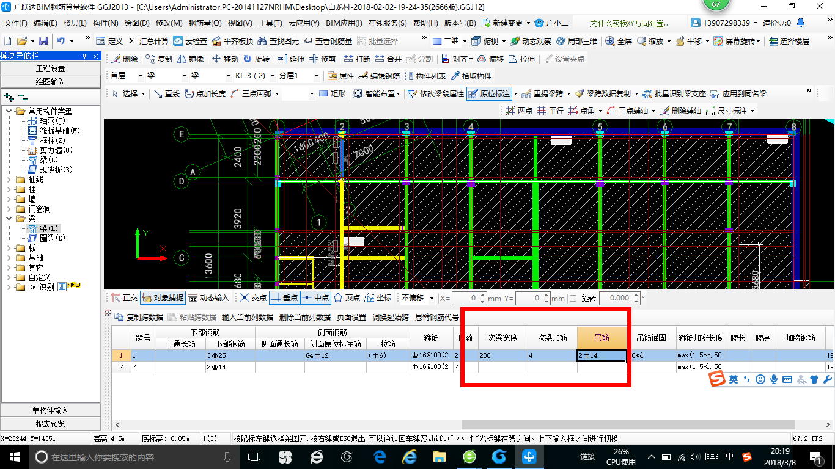Select the 直线 line drawing tool
The image size is (835, 469).
coord(166,94)
